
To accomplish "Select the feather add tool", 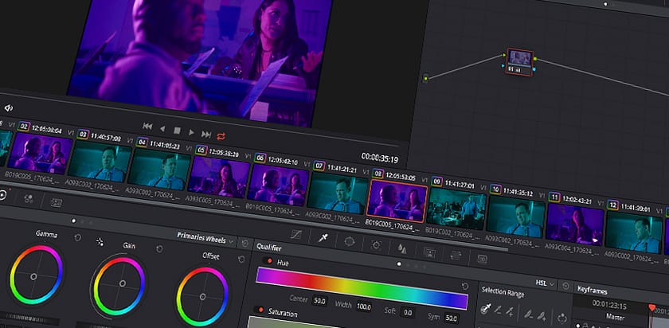I will pyautogui.click(x=542, y=316).
